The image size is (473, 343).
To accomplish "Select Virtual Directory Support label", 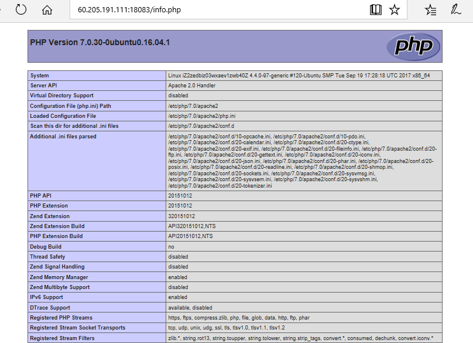I will (x=61, y=96).
